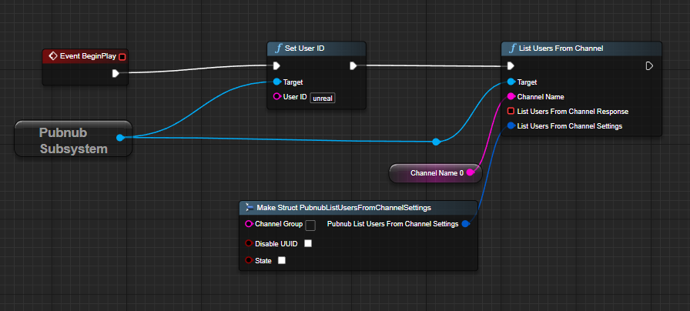The image size is (690, 311).
Task: Click the List Users From Channel Settings input pin
Action: click(511, 126)
